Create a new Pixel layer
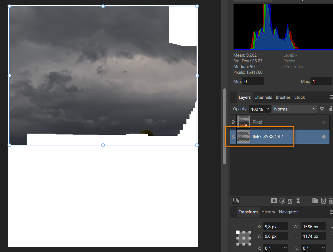 tap(324, 201)
